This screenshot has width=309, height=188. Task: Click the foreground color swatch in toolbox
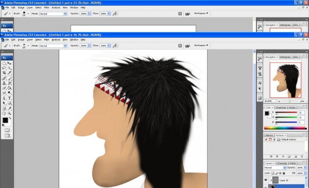click(x=5, y=120)
